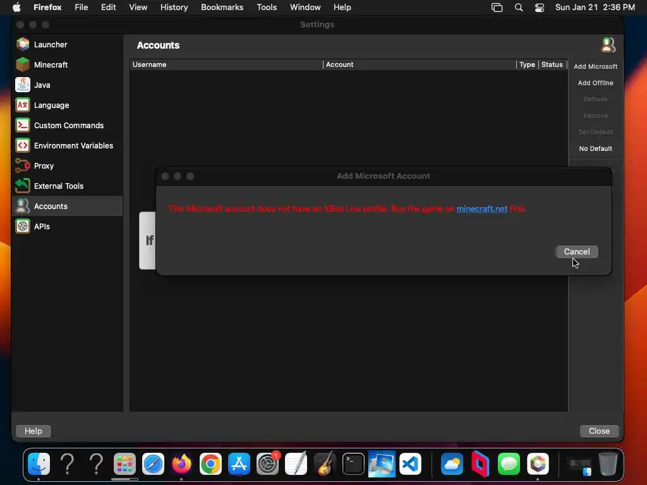The width and height of the screenshot is (647, 485).
Task: Close the Settings window with Close button
Action: point(599,431)
